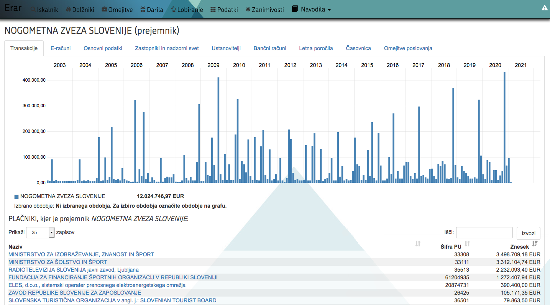Expand the Navodila dropdown menu

311,9
